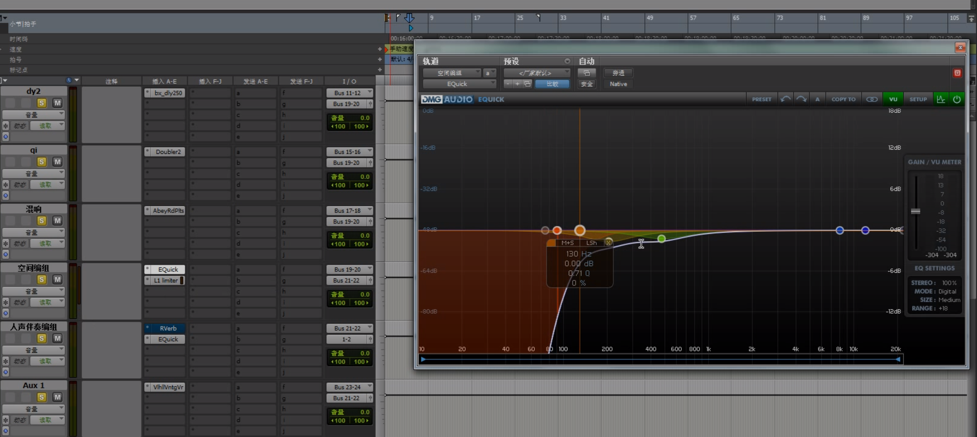Open the 空间编组 track selector dropdown
The image size is (977, 437).
(452, 73)
